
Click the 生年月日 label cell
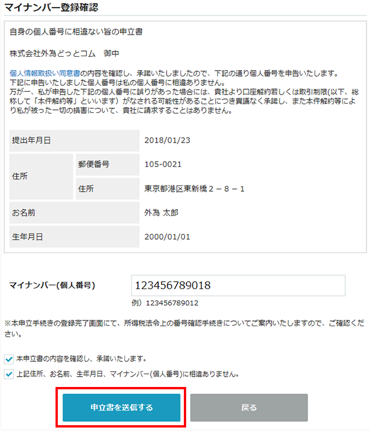tap(75, 237)
